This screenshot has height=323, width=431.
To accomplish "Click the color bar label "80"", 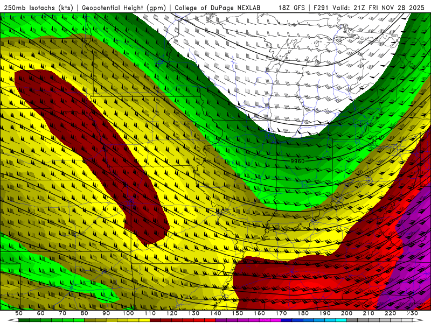I will (85, 313).
